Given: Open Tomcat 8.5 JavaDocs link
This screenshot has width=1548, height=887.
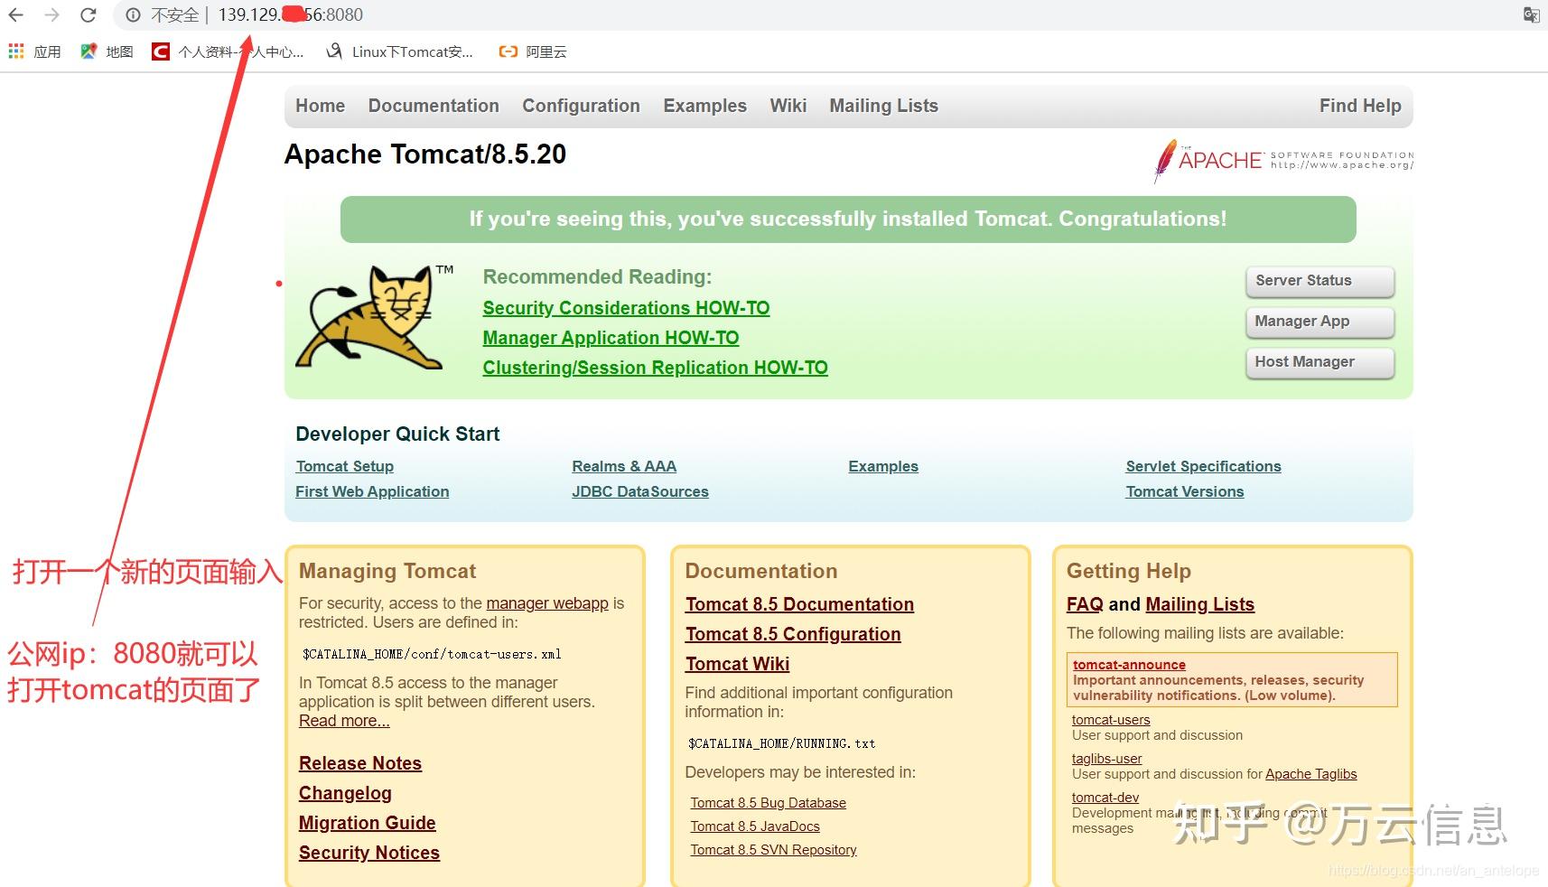Looking at the screenshot, I should (x=755, y=826).
